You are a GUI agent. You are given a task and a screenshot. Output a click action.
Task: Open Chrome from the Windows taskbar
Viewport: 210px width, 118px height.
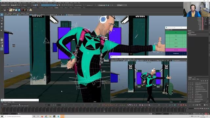click(46, 116)
